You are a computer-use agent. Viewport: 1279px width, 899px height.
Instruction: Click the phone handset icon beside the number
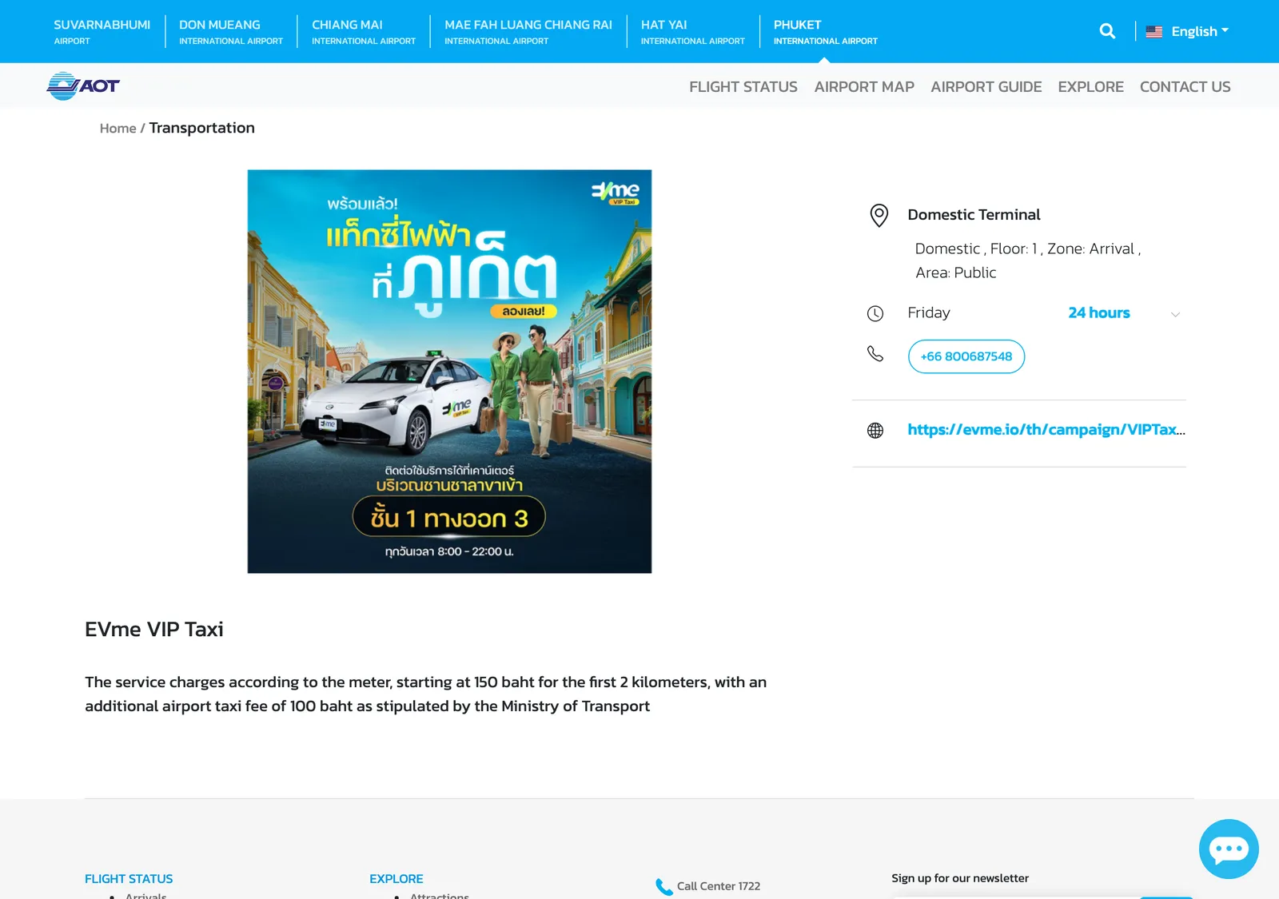(875, 353)
